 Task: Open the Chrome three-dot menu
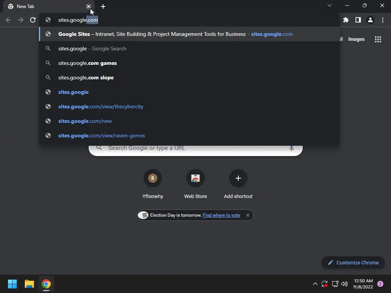[x=383, y=20]
